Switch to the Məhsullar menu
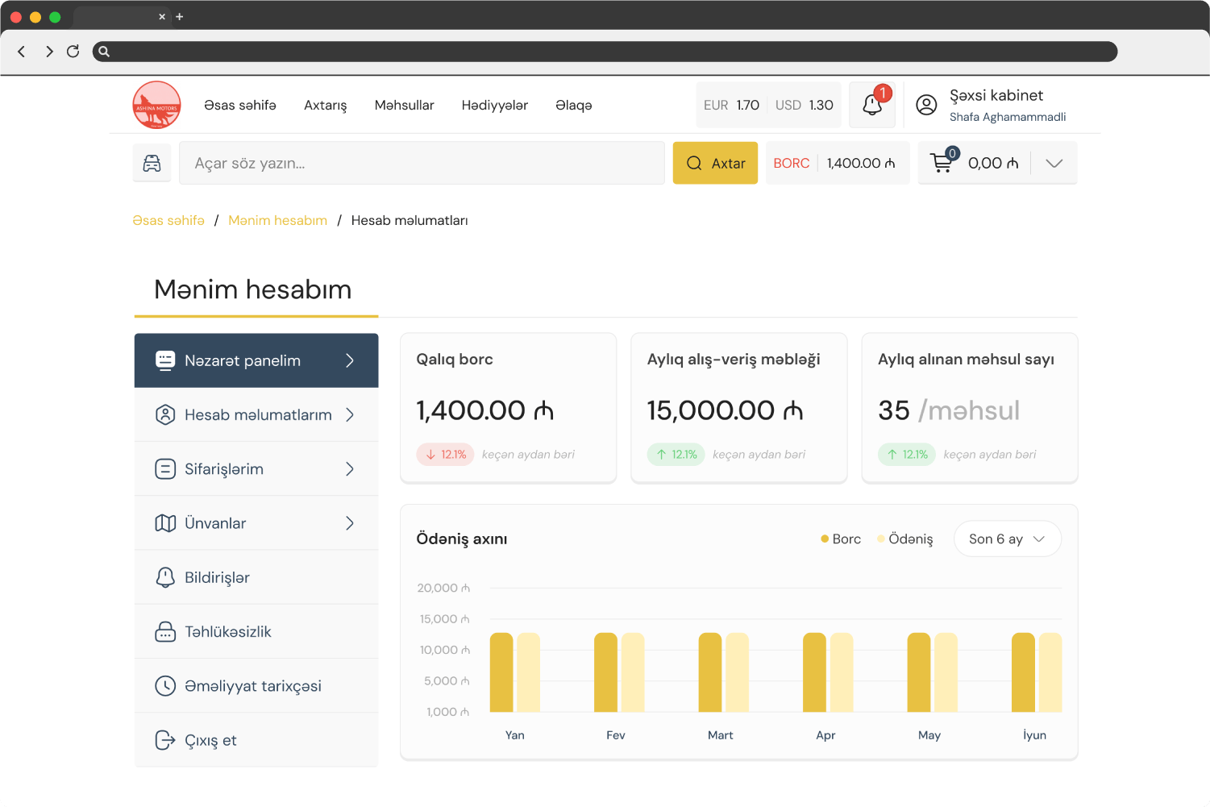The image size is (1210, 807). pos(404,105)
